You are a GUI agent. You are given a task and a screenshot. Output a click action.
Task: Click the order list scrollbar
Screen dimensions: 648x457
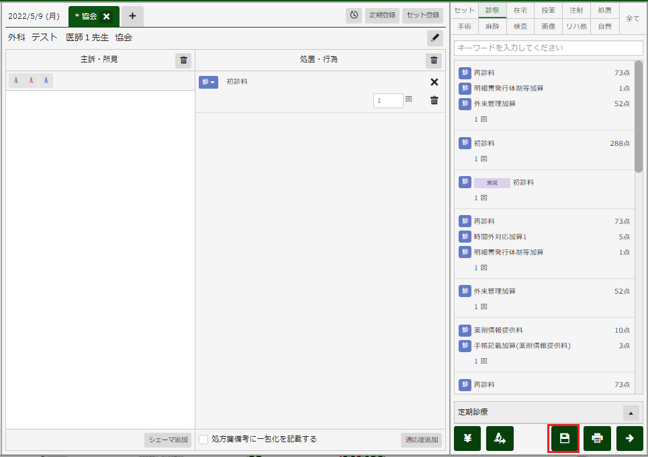639,117
